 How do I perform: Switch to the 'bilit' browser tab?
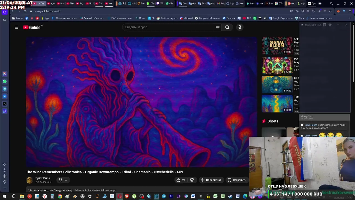click(131, 4)
